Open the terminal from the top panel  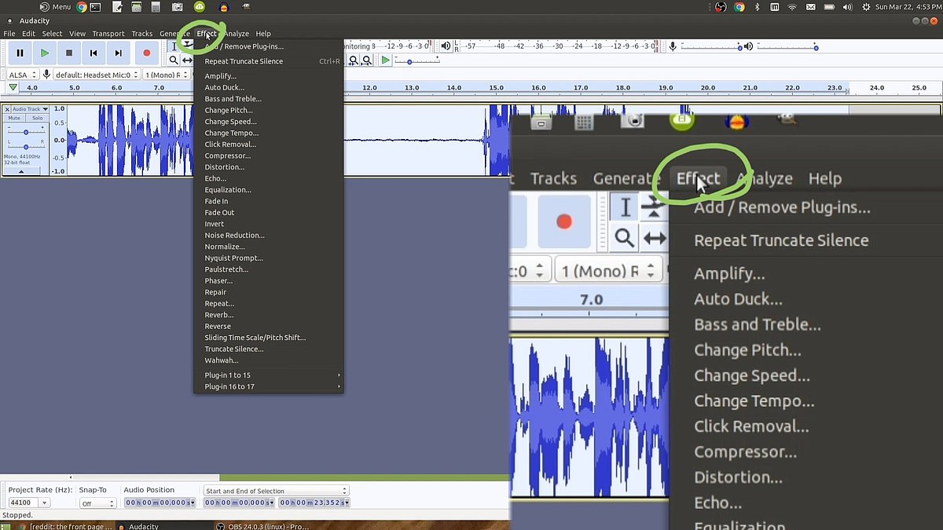[96, 7]
